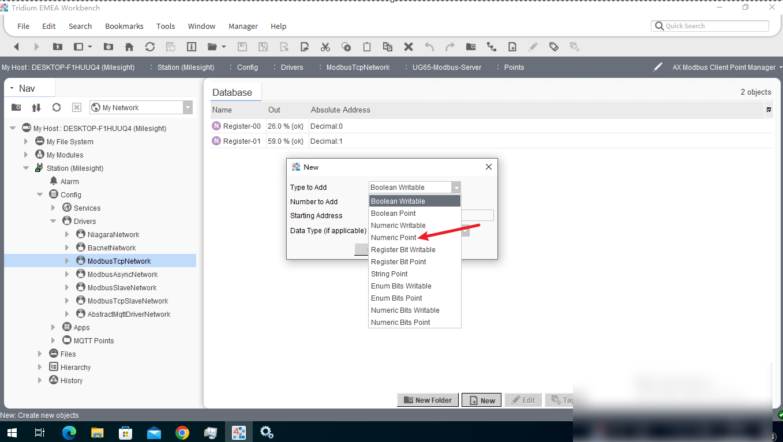Click the New Tree icon in Nav panel
This screenshot has width=783, height=442.
16,107
